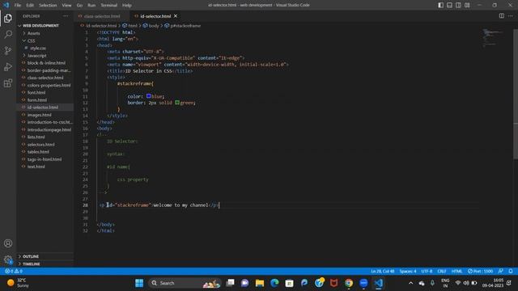Open the Edit menu
Image resolution: width=518 pixels, height=291 pixels.
point(30,6)
